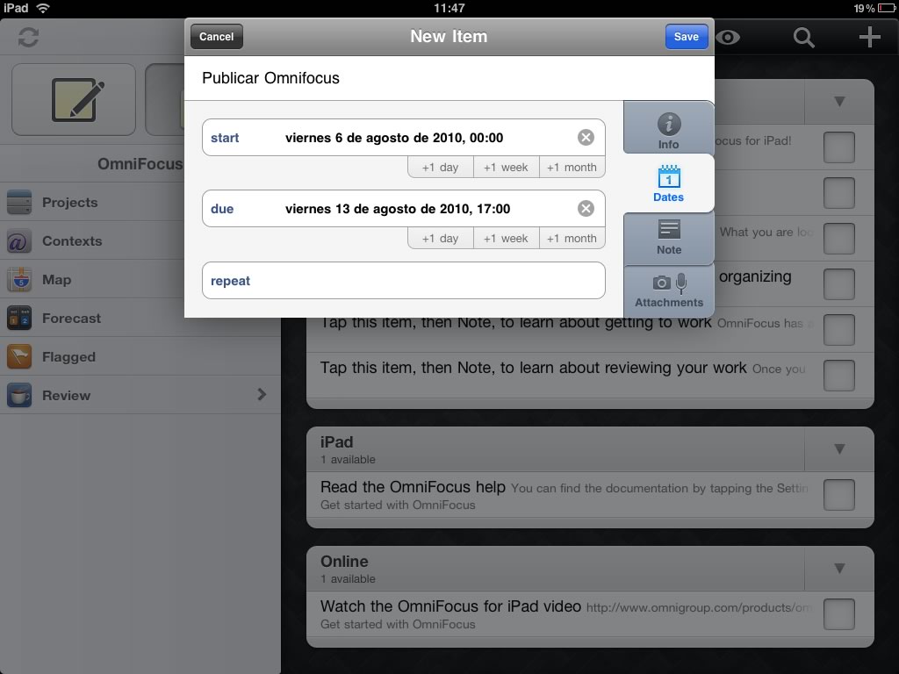Tap the start date field
Screen dimensions: 899x674
(x=404, y=138)
